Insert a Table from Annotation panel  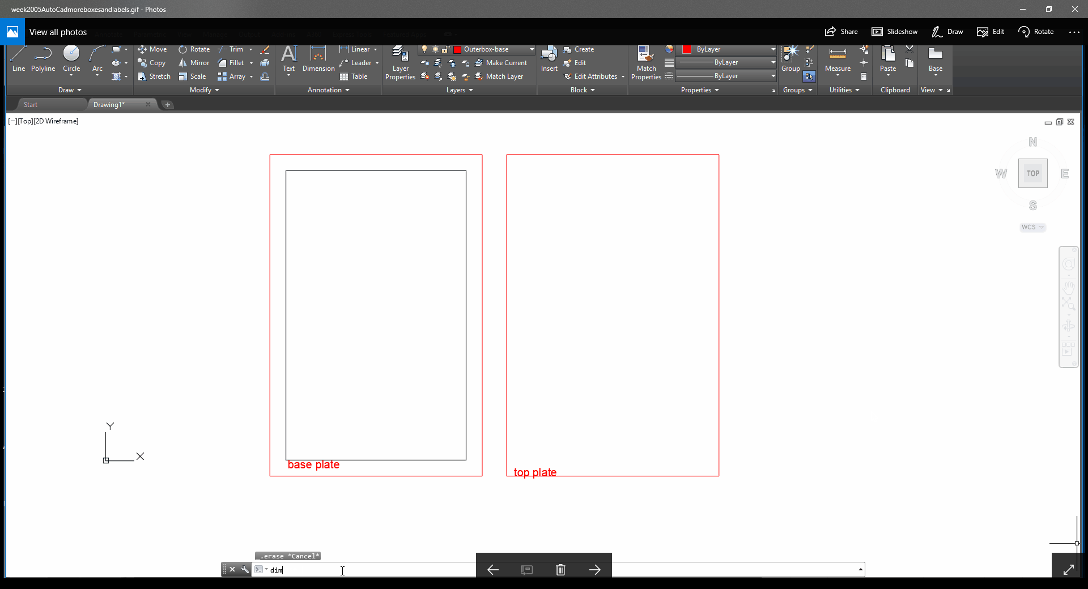point(354,76)
